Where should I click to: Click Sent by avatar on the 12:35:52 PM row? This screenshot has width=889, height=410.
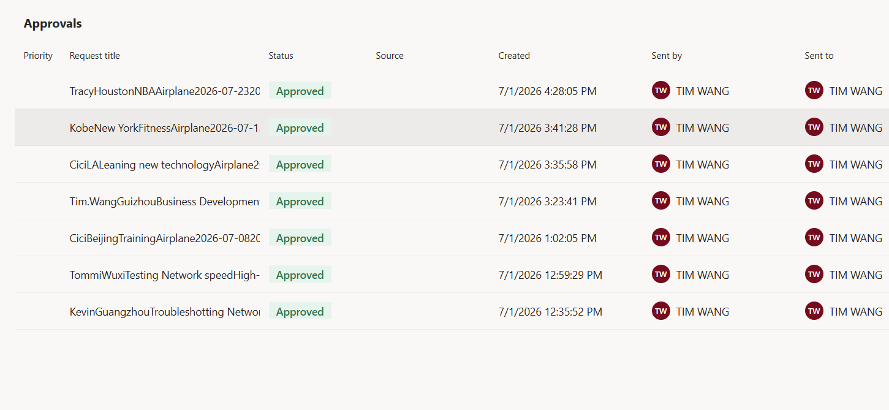(661, 311)
